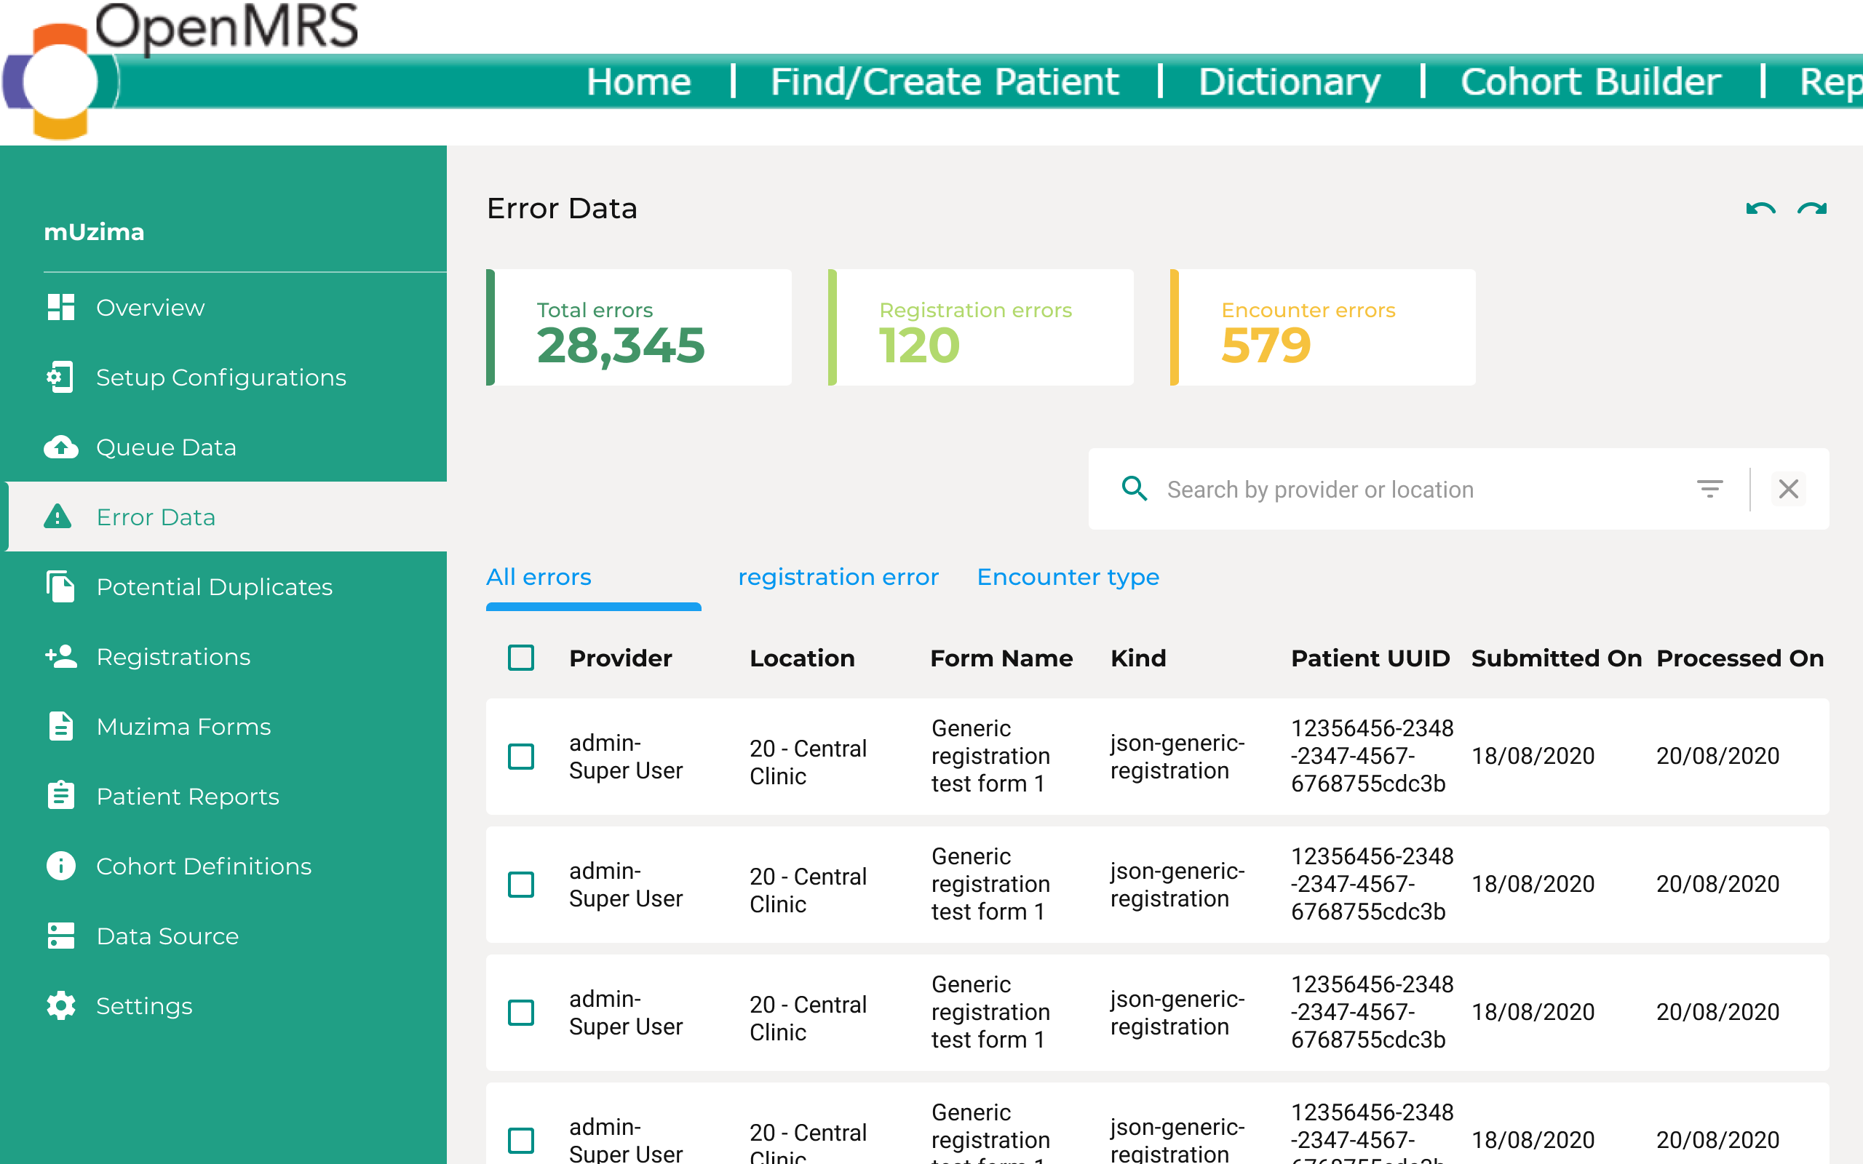This screenshot has width=1863, height=1164.
Task: Click the Cohort Definitions info icon
Action: [61, 866]
